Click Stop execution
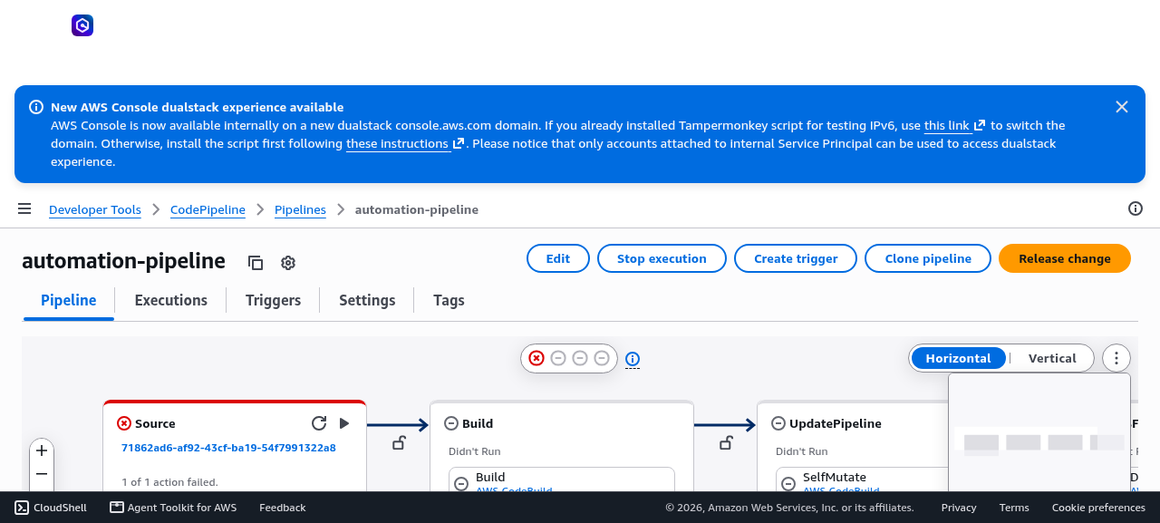Image resolution: width=1160 pixels, height=523 pixels. [x=662, y=258]
